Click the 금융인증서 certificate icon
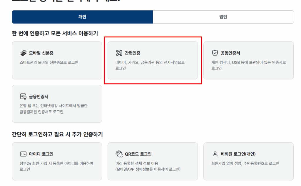 click(24, 97)
